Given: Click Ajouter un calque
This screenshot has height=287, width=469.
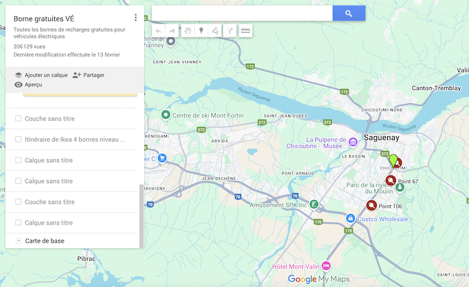Looking at the screenshot, I should tap(41, 75).
